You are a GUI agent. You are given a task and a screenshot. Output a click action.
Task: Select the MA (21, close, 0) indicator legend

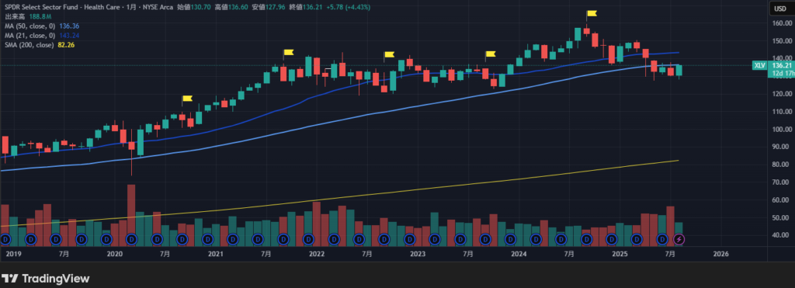point(31,36)
